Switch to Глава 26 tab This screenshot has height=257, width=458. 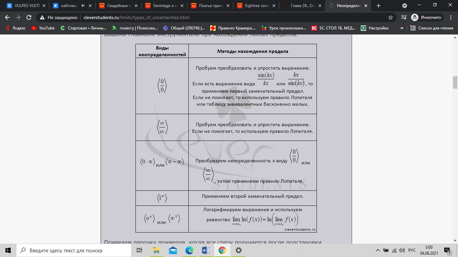pyautogui.click(x=302, y=6)
